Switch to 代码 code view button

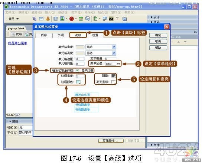(17, 34)
